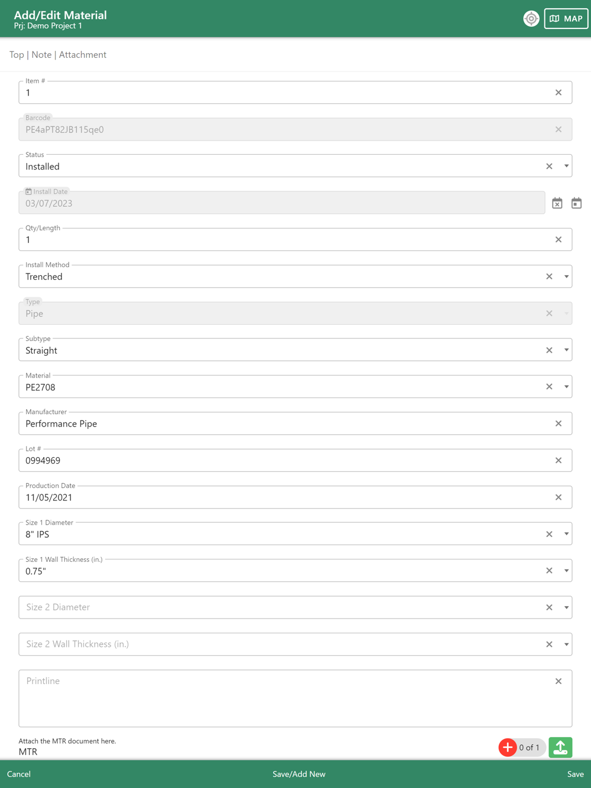The width and height of the screenshot is (591, 788).
Task: Click the green MTR upload icon
Action: [560, 747]
